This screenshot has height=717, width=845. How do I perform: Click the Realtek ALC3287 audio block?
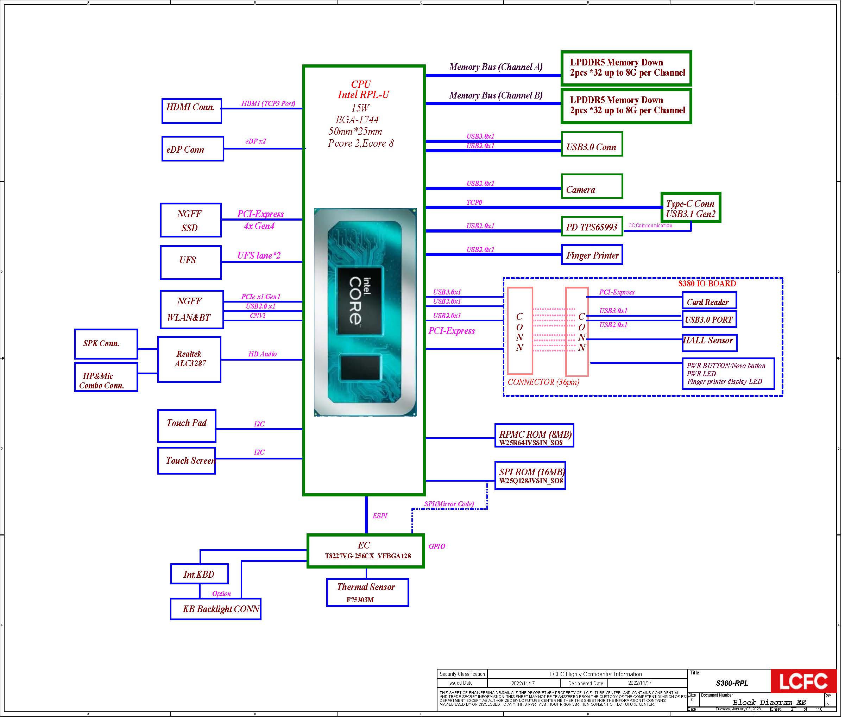tap(189, 359)
